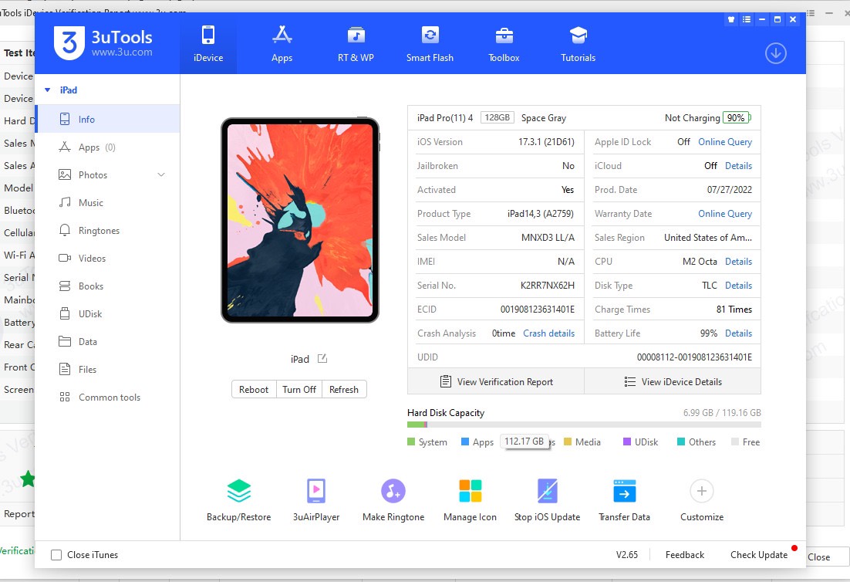Select Stop iOS Update icon
This screenshot has width=850, height=582.
click(x=547, y=492)
